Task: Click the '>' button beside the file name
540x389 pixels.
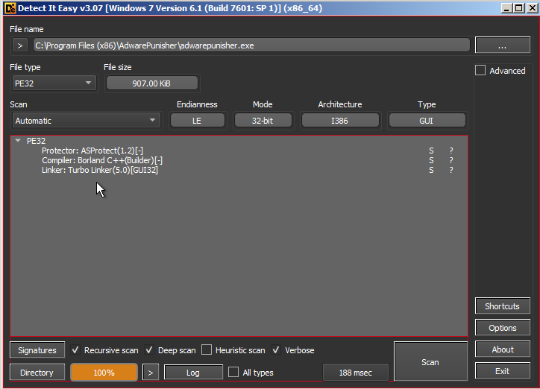Action: point(20,45)
